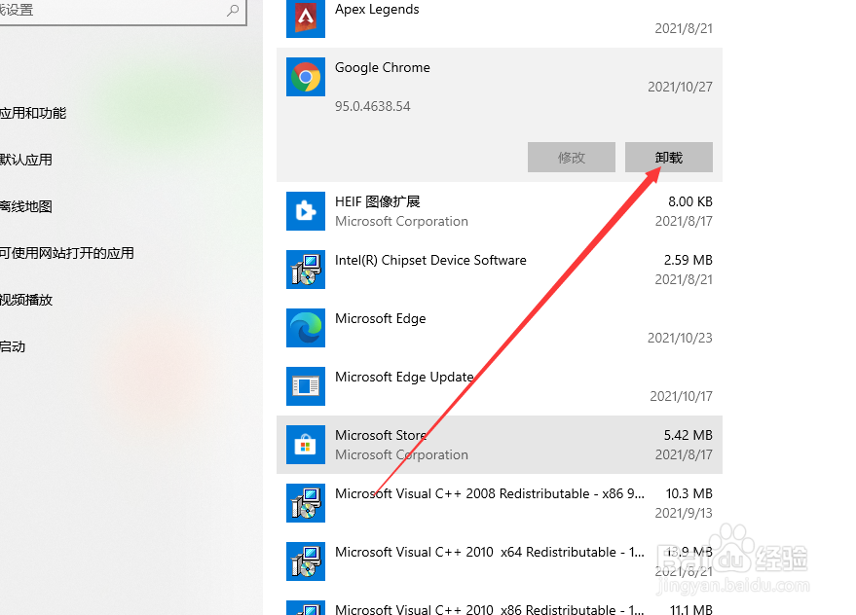This screenshot has width=856, height=615.
Task: Click the 5.42 MB size of Microsoft Store
Action: [688, 436]
